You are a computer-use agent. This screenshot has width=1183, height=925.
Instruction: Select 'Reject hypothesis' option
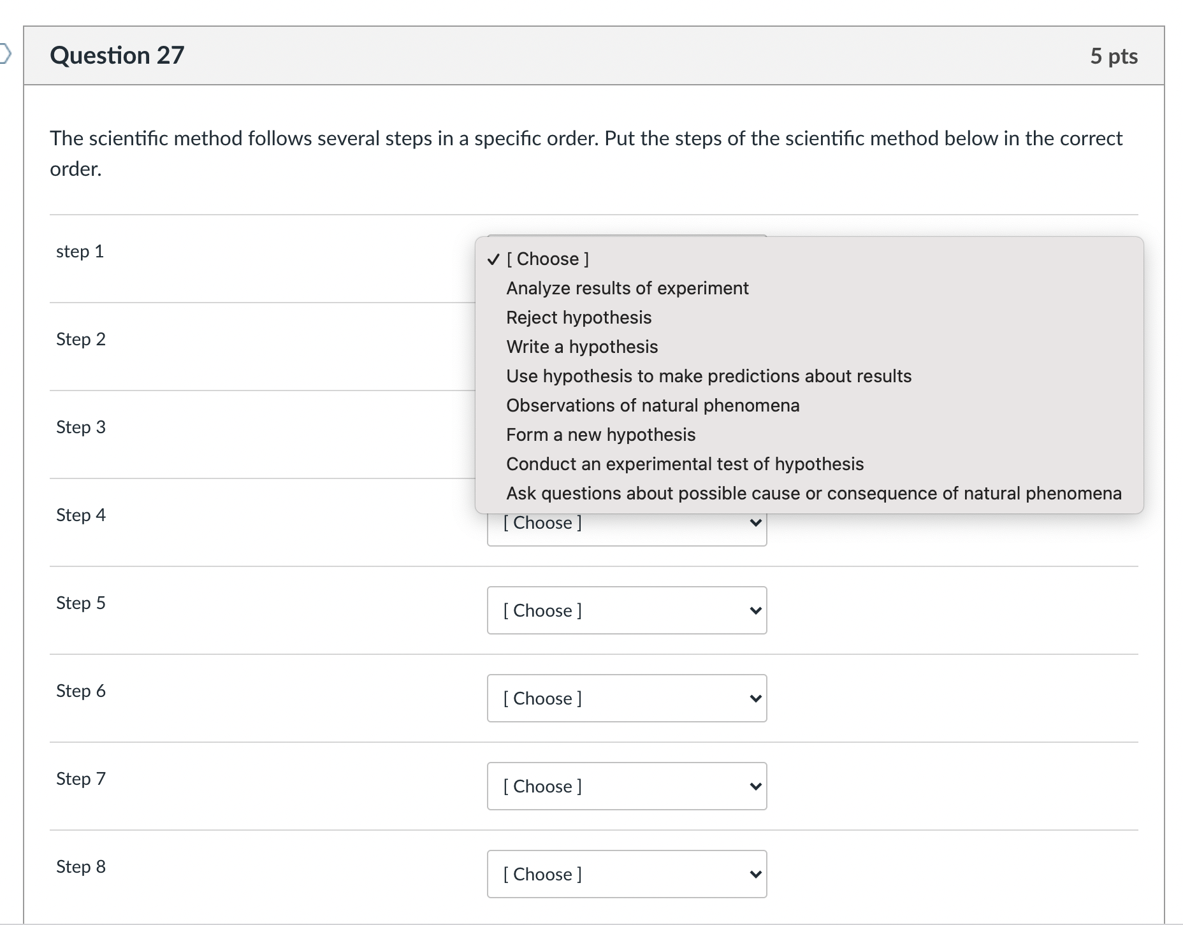coord(578,317)
